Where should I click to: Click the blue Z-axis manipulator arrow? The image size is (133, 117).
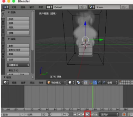(x=85, y=23)
